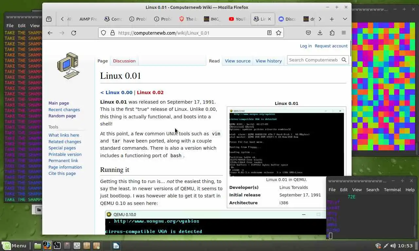Go back to previous page

coord(50,33)
